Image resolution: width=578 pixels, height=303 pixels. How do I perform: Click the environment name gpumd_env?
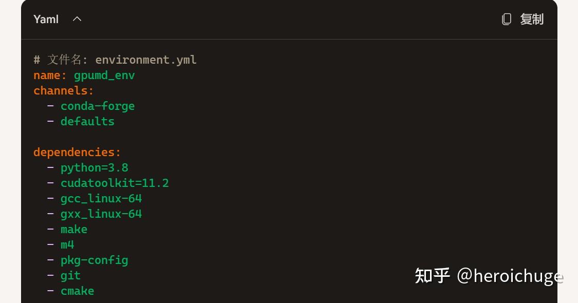[x=104, y=75]
